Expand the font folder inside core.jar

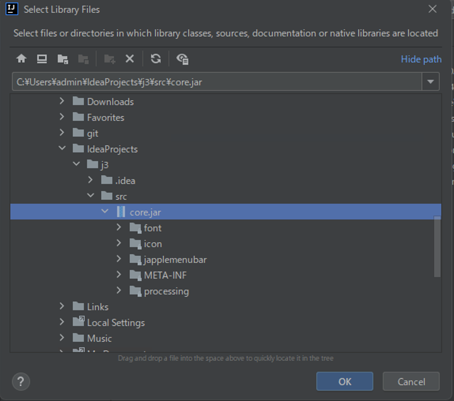[x=119, y=227]
